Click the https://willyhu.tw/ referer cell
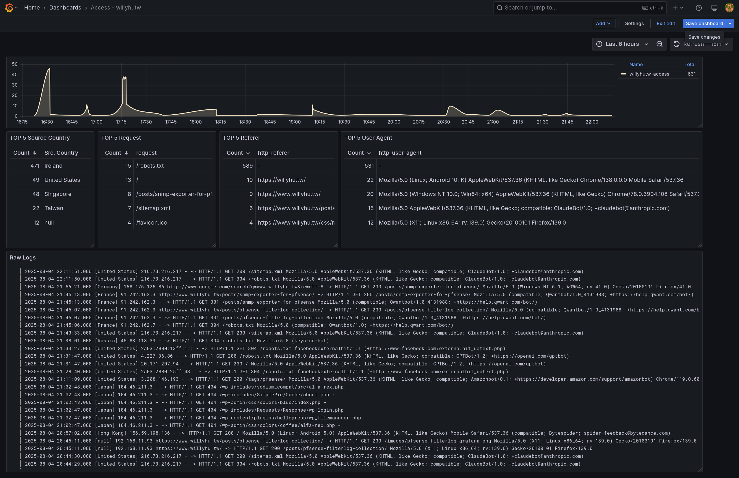This screenshot has width=739, height=478. 295,180
